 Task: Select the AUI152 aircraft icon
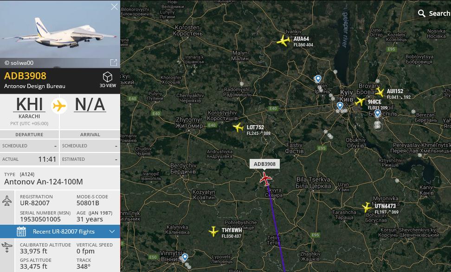380,92
